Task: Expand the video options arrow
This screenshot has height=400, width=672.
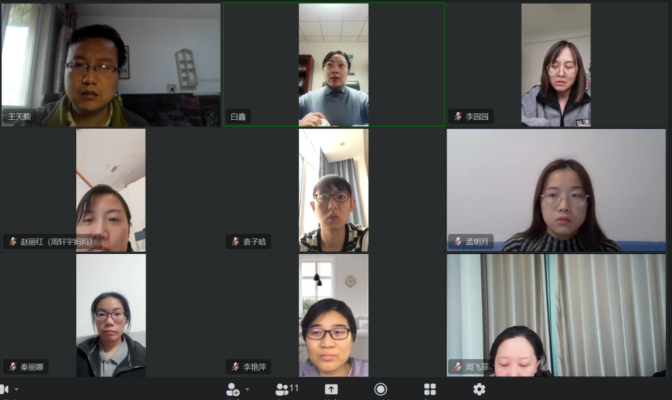Action: pos(16,389)
